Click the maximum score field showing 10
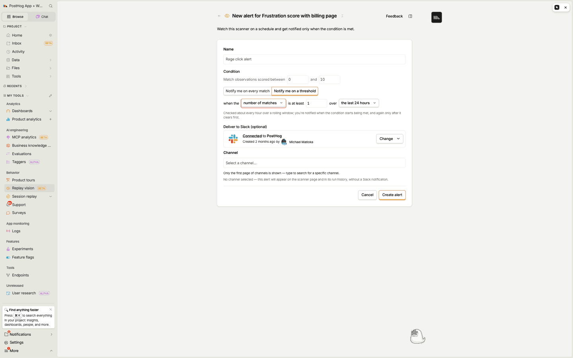Viewport: 573px width, 358px height. pos(329,80)
